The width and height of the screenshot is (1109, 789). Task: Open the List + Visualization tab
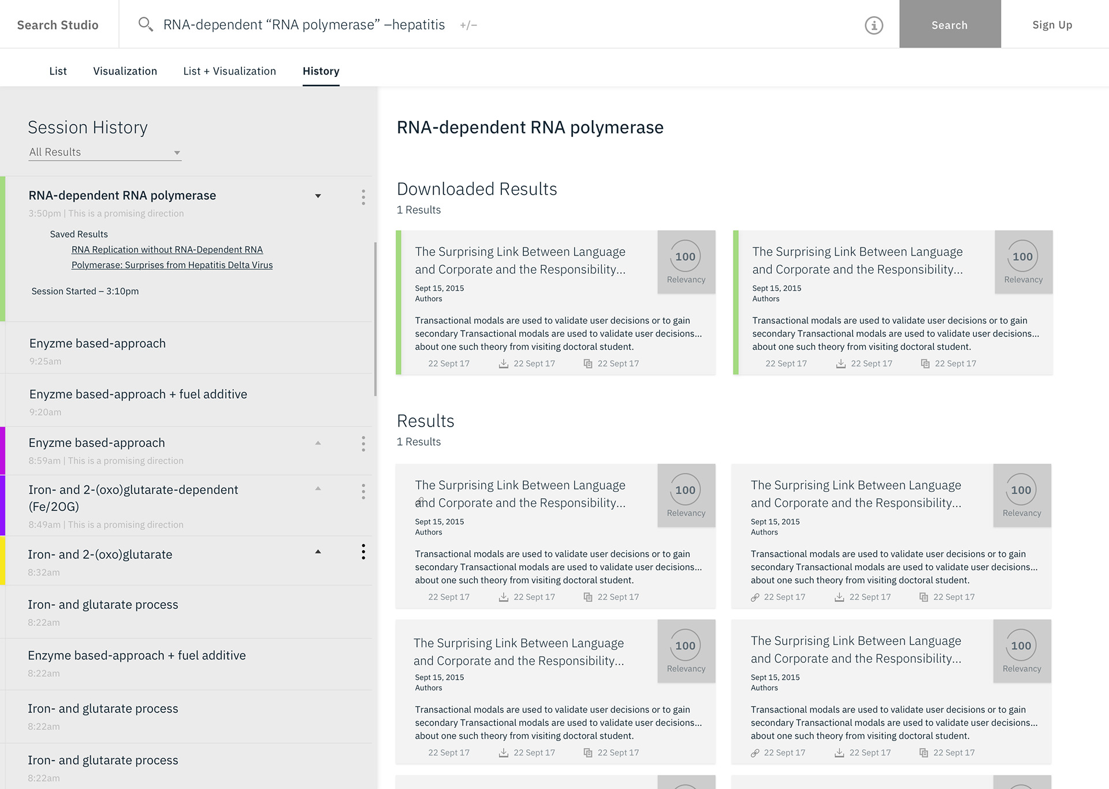pyautogui.click(x=229, y=71)
